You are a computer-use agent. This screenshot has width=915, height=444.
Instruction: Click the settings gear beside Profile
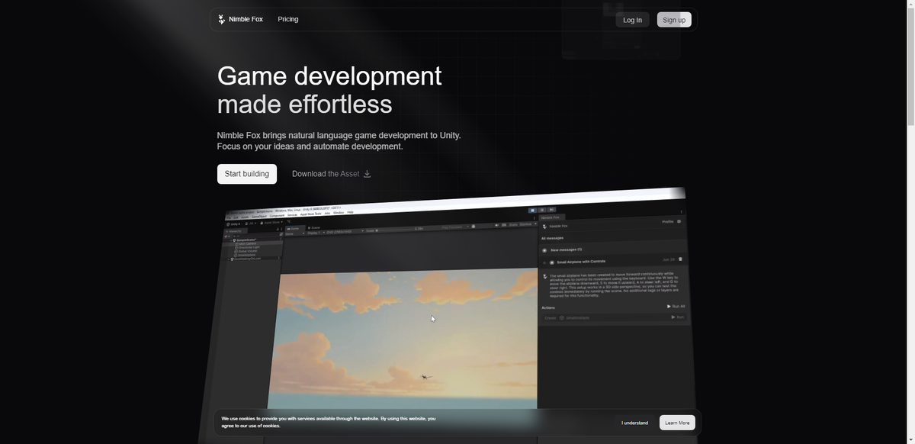pyautogui.click(x=679, y=221)
